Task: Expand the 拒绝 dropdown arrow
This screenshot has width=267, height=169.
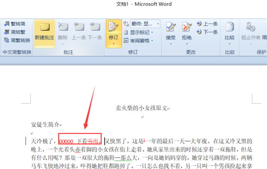Action: [x=187, y=44]
